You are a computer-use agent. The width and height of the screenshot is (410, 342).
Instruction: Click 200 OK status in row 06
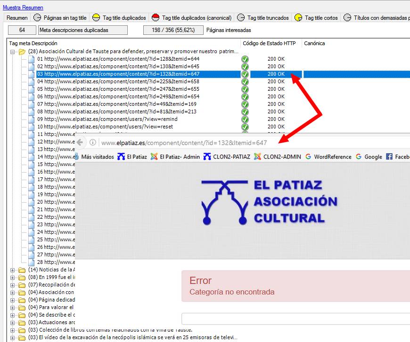(x=276, y=96)
